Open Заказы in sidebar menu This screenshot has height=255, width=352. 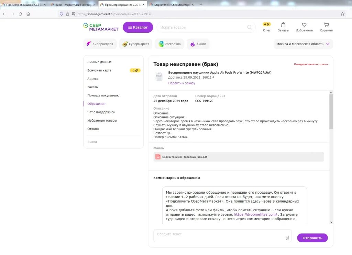click(x=93, y=87)
